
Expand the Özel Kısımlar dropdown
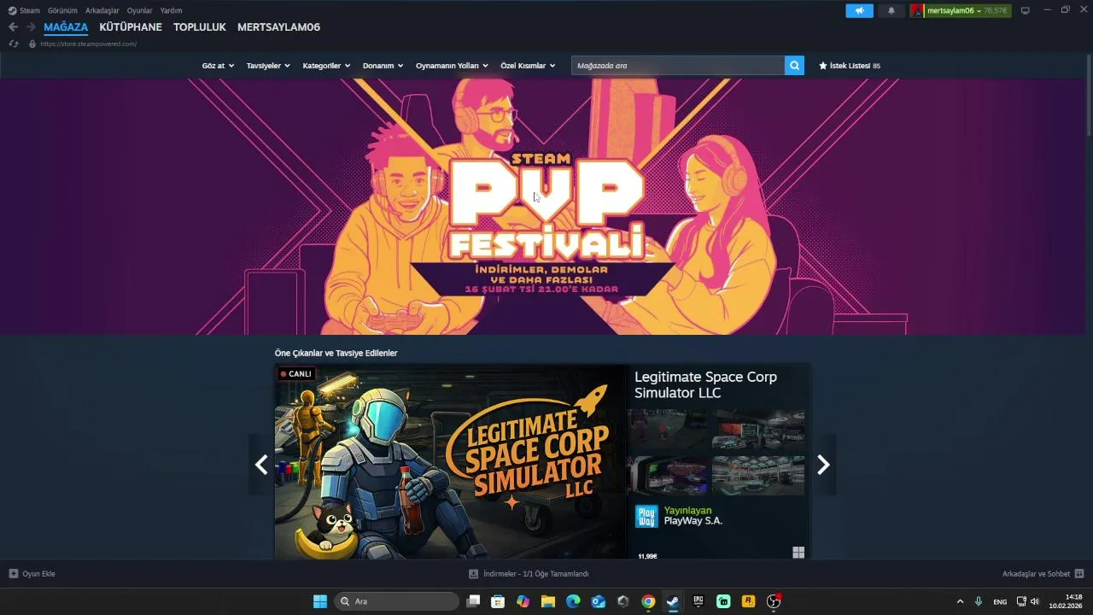click(528, 65)
